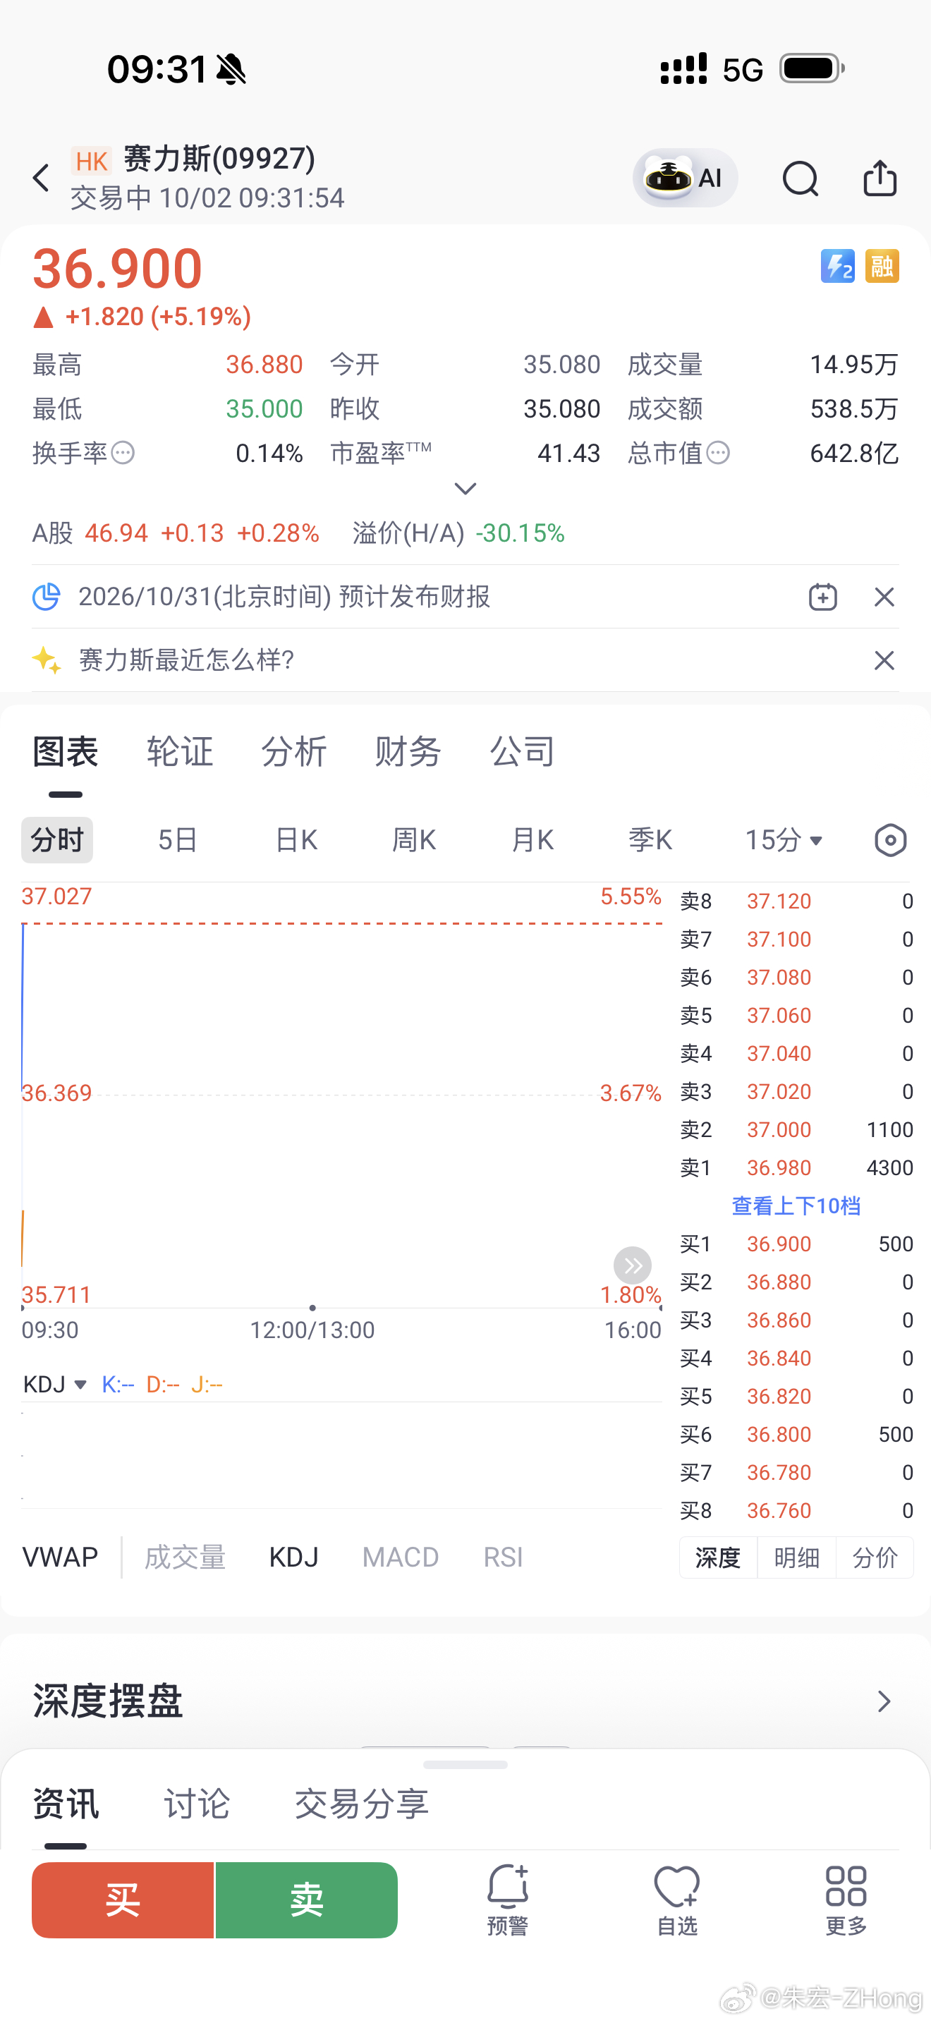The image size is (931, 2023).
Task: Select the 季K chart period
Action: [650, 840]
